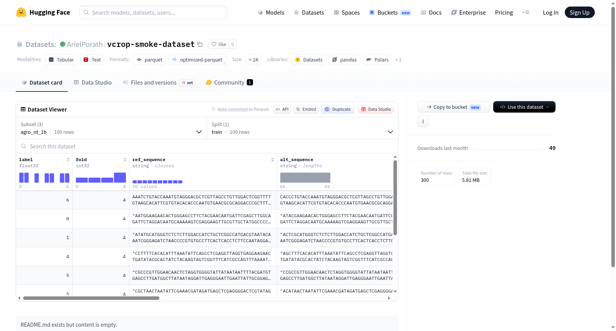Screen dimensions: 616x331
Task: Open the Dataset card tab
Action: click(42, 83)
